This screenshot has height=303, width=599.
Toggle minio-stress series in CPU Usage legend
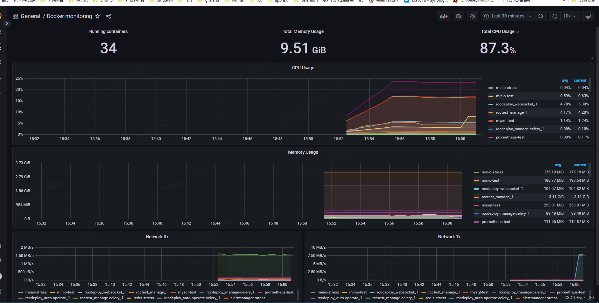(x=507, y=88)
